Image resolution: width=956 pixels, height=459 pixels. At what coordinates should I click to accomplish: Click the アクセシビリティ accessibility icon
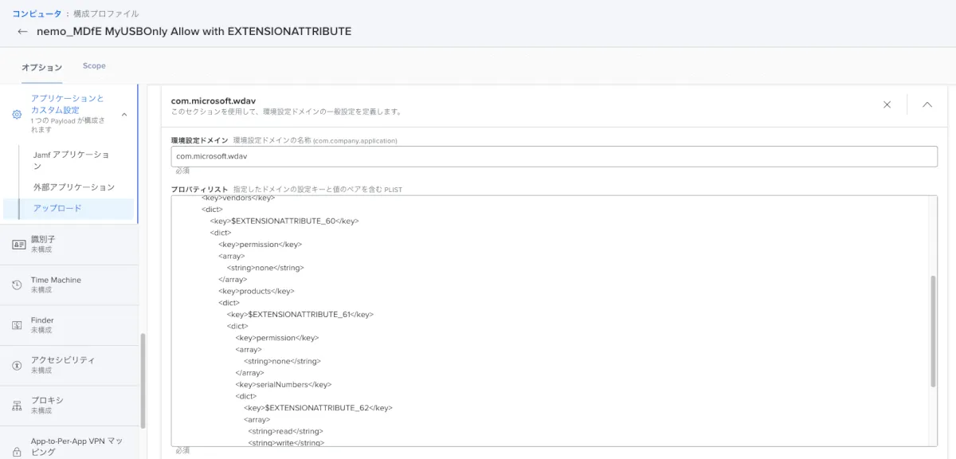(17, 365)
